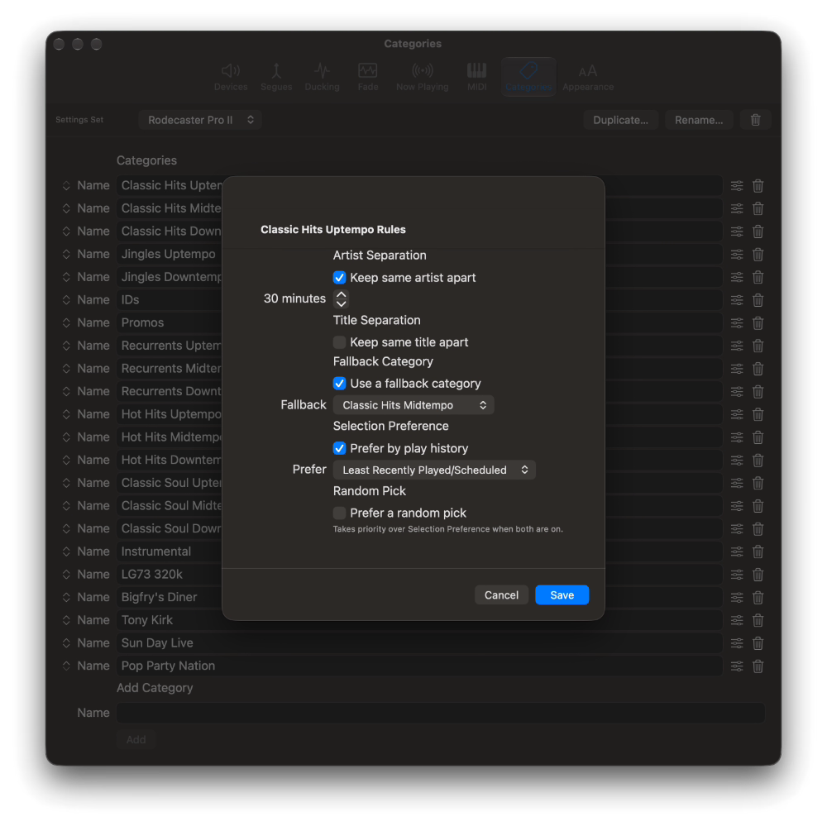This screenshot has width=827, height=826.
Task: Select the Categories tab
Action: (528, 77)
